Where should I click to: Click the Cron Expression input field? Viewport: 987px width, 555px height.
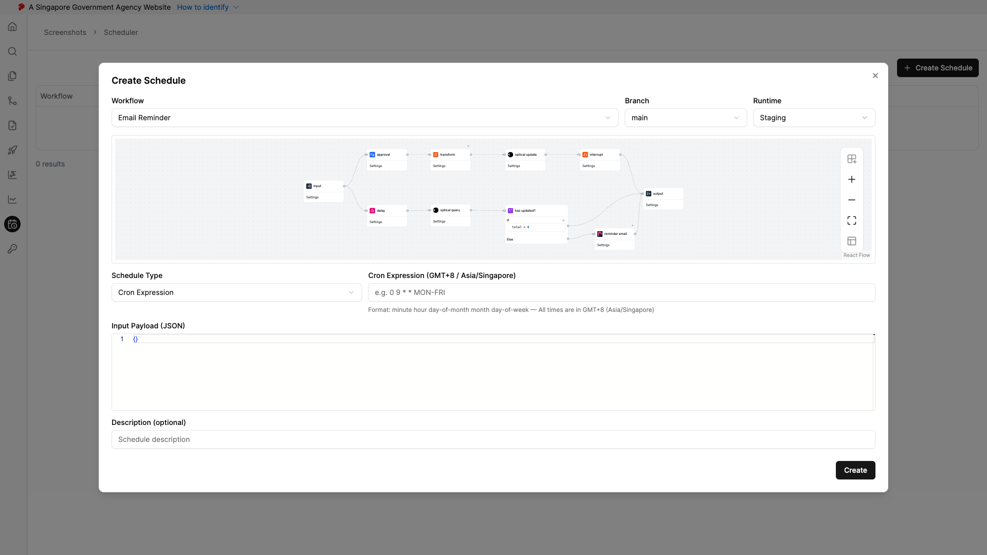[622, 292]
